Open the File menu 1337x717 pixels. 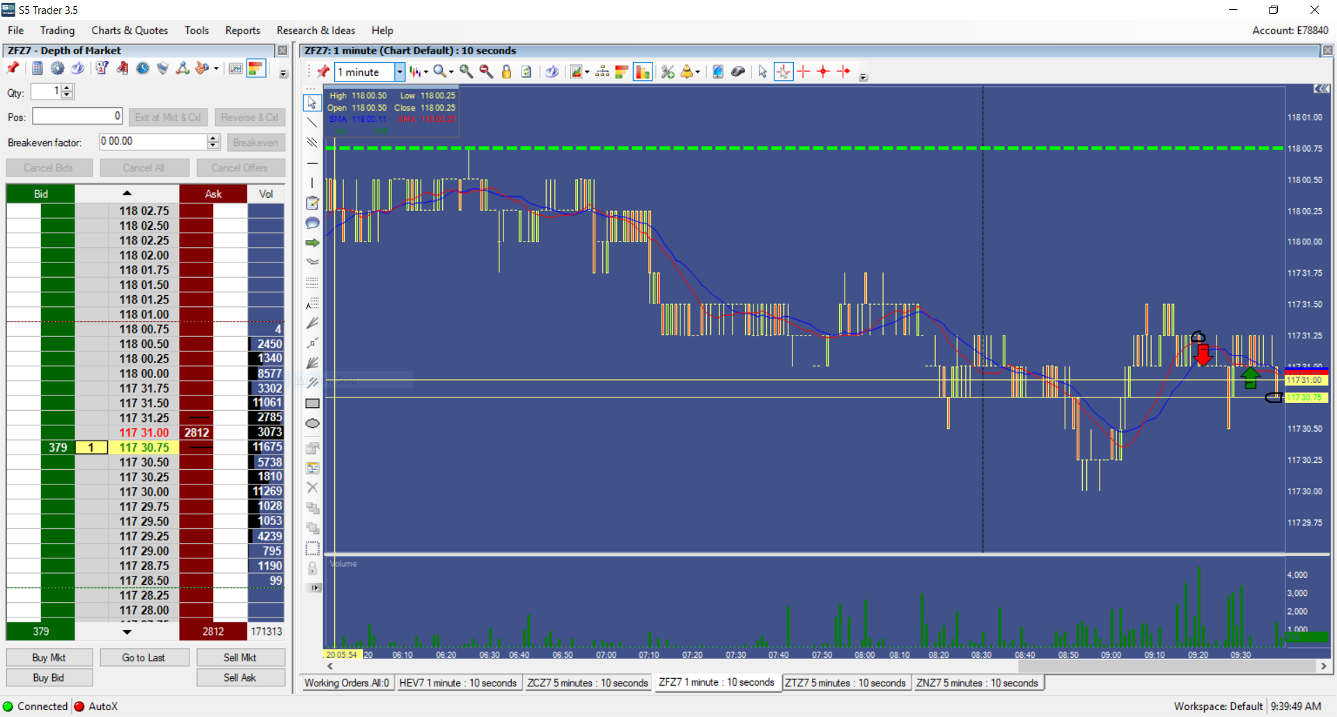[16, 30]
